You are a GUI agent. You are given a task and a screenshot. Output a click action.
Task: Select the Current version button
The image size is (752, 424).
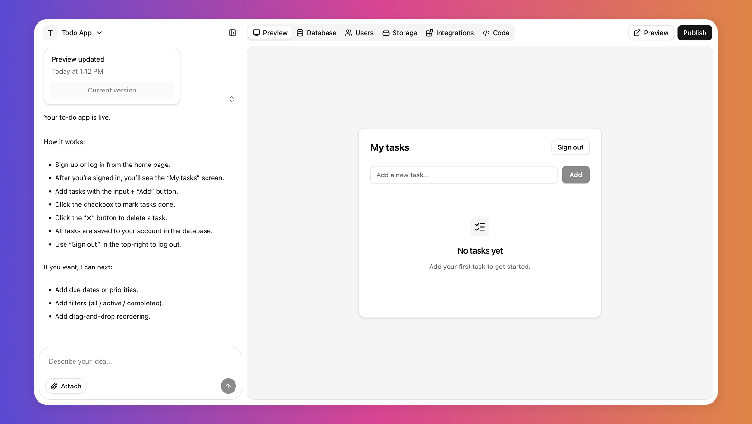point(112,90)
